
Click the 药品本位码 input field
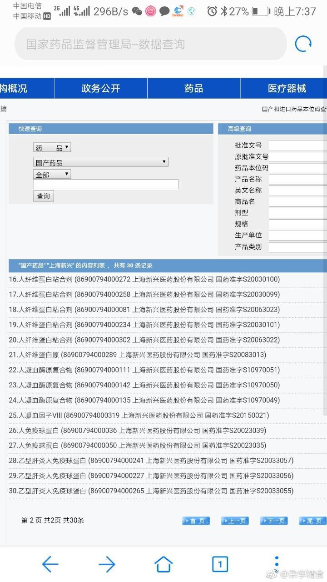click(x=298, y=168)
